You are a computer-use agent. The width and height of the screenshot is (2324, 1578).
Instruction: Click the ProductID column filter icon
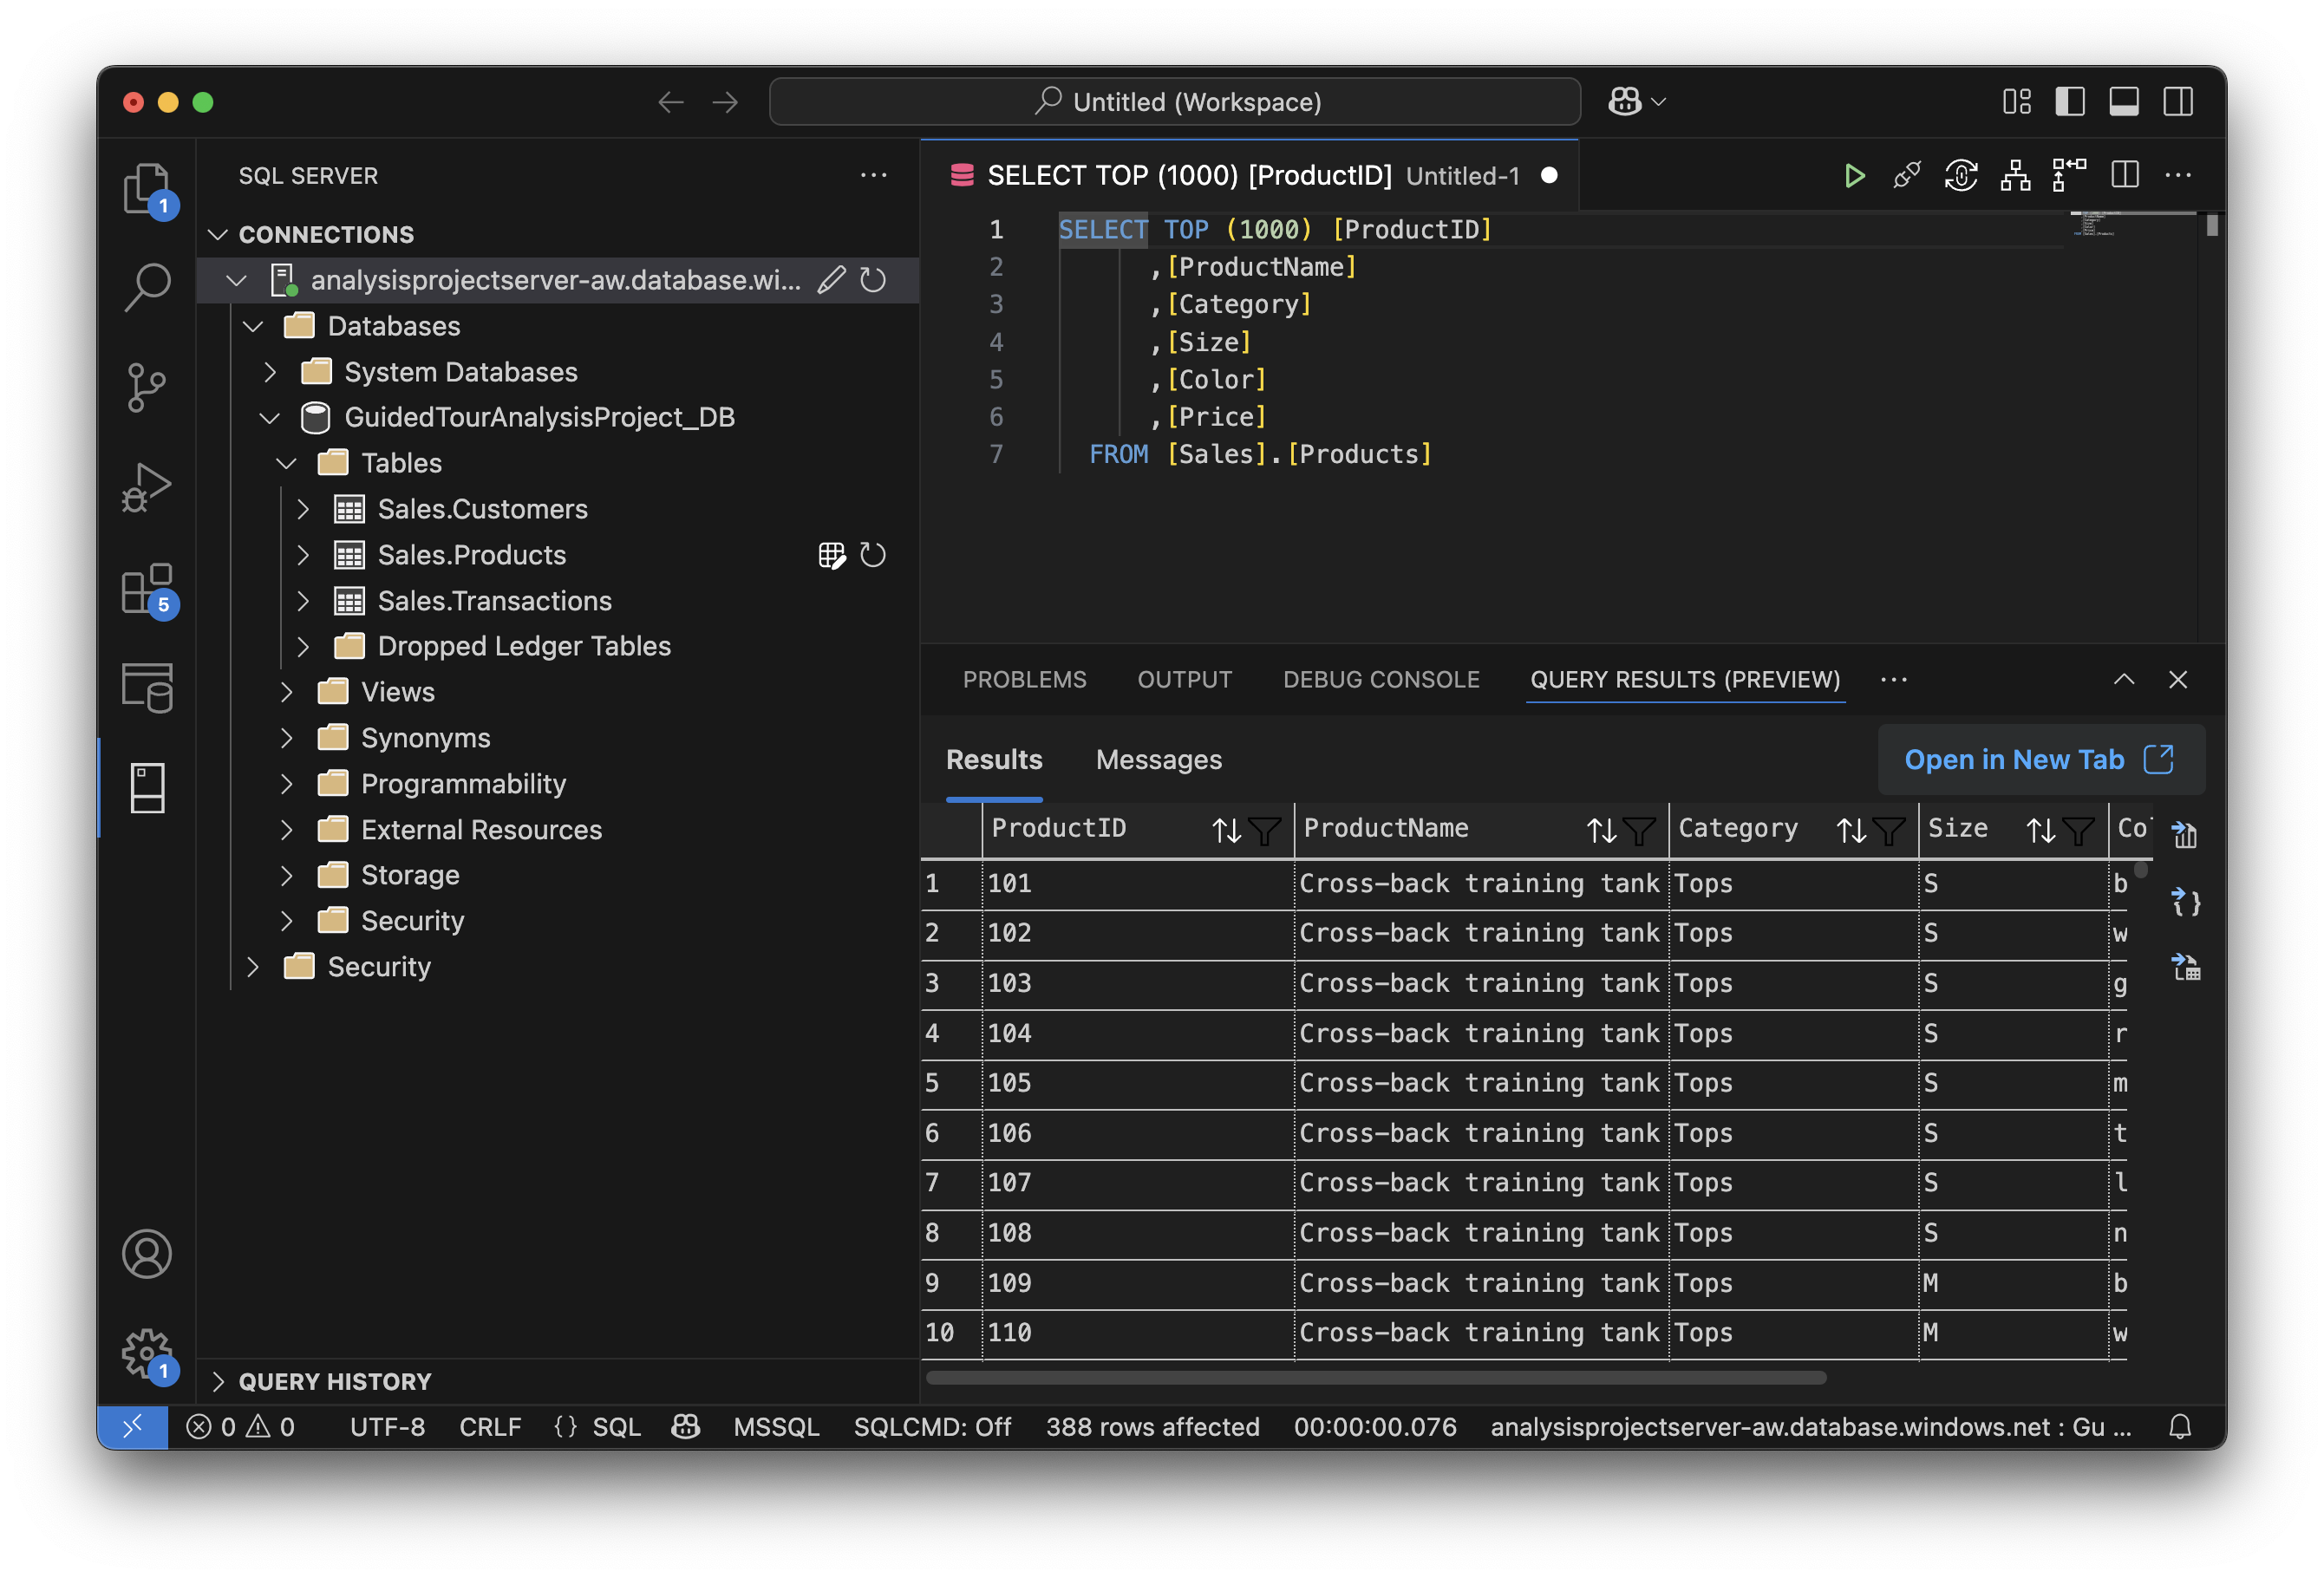[1265, 830]
